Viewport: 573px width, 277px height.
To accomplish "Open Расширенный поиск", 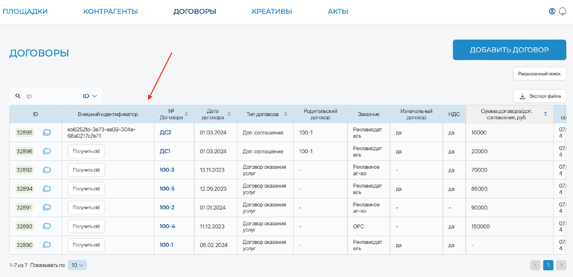I will [x=540, y=74].
